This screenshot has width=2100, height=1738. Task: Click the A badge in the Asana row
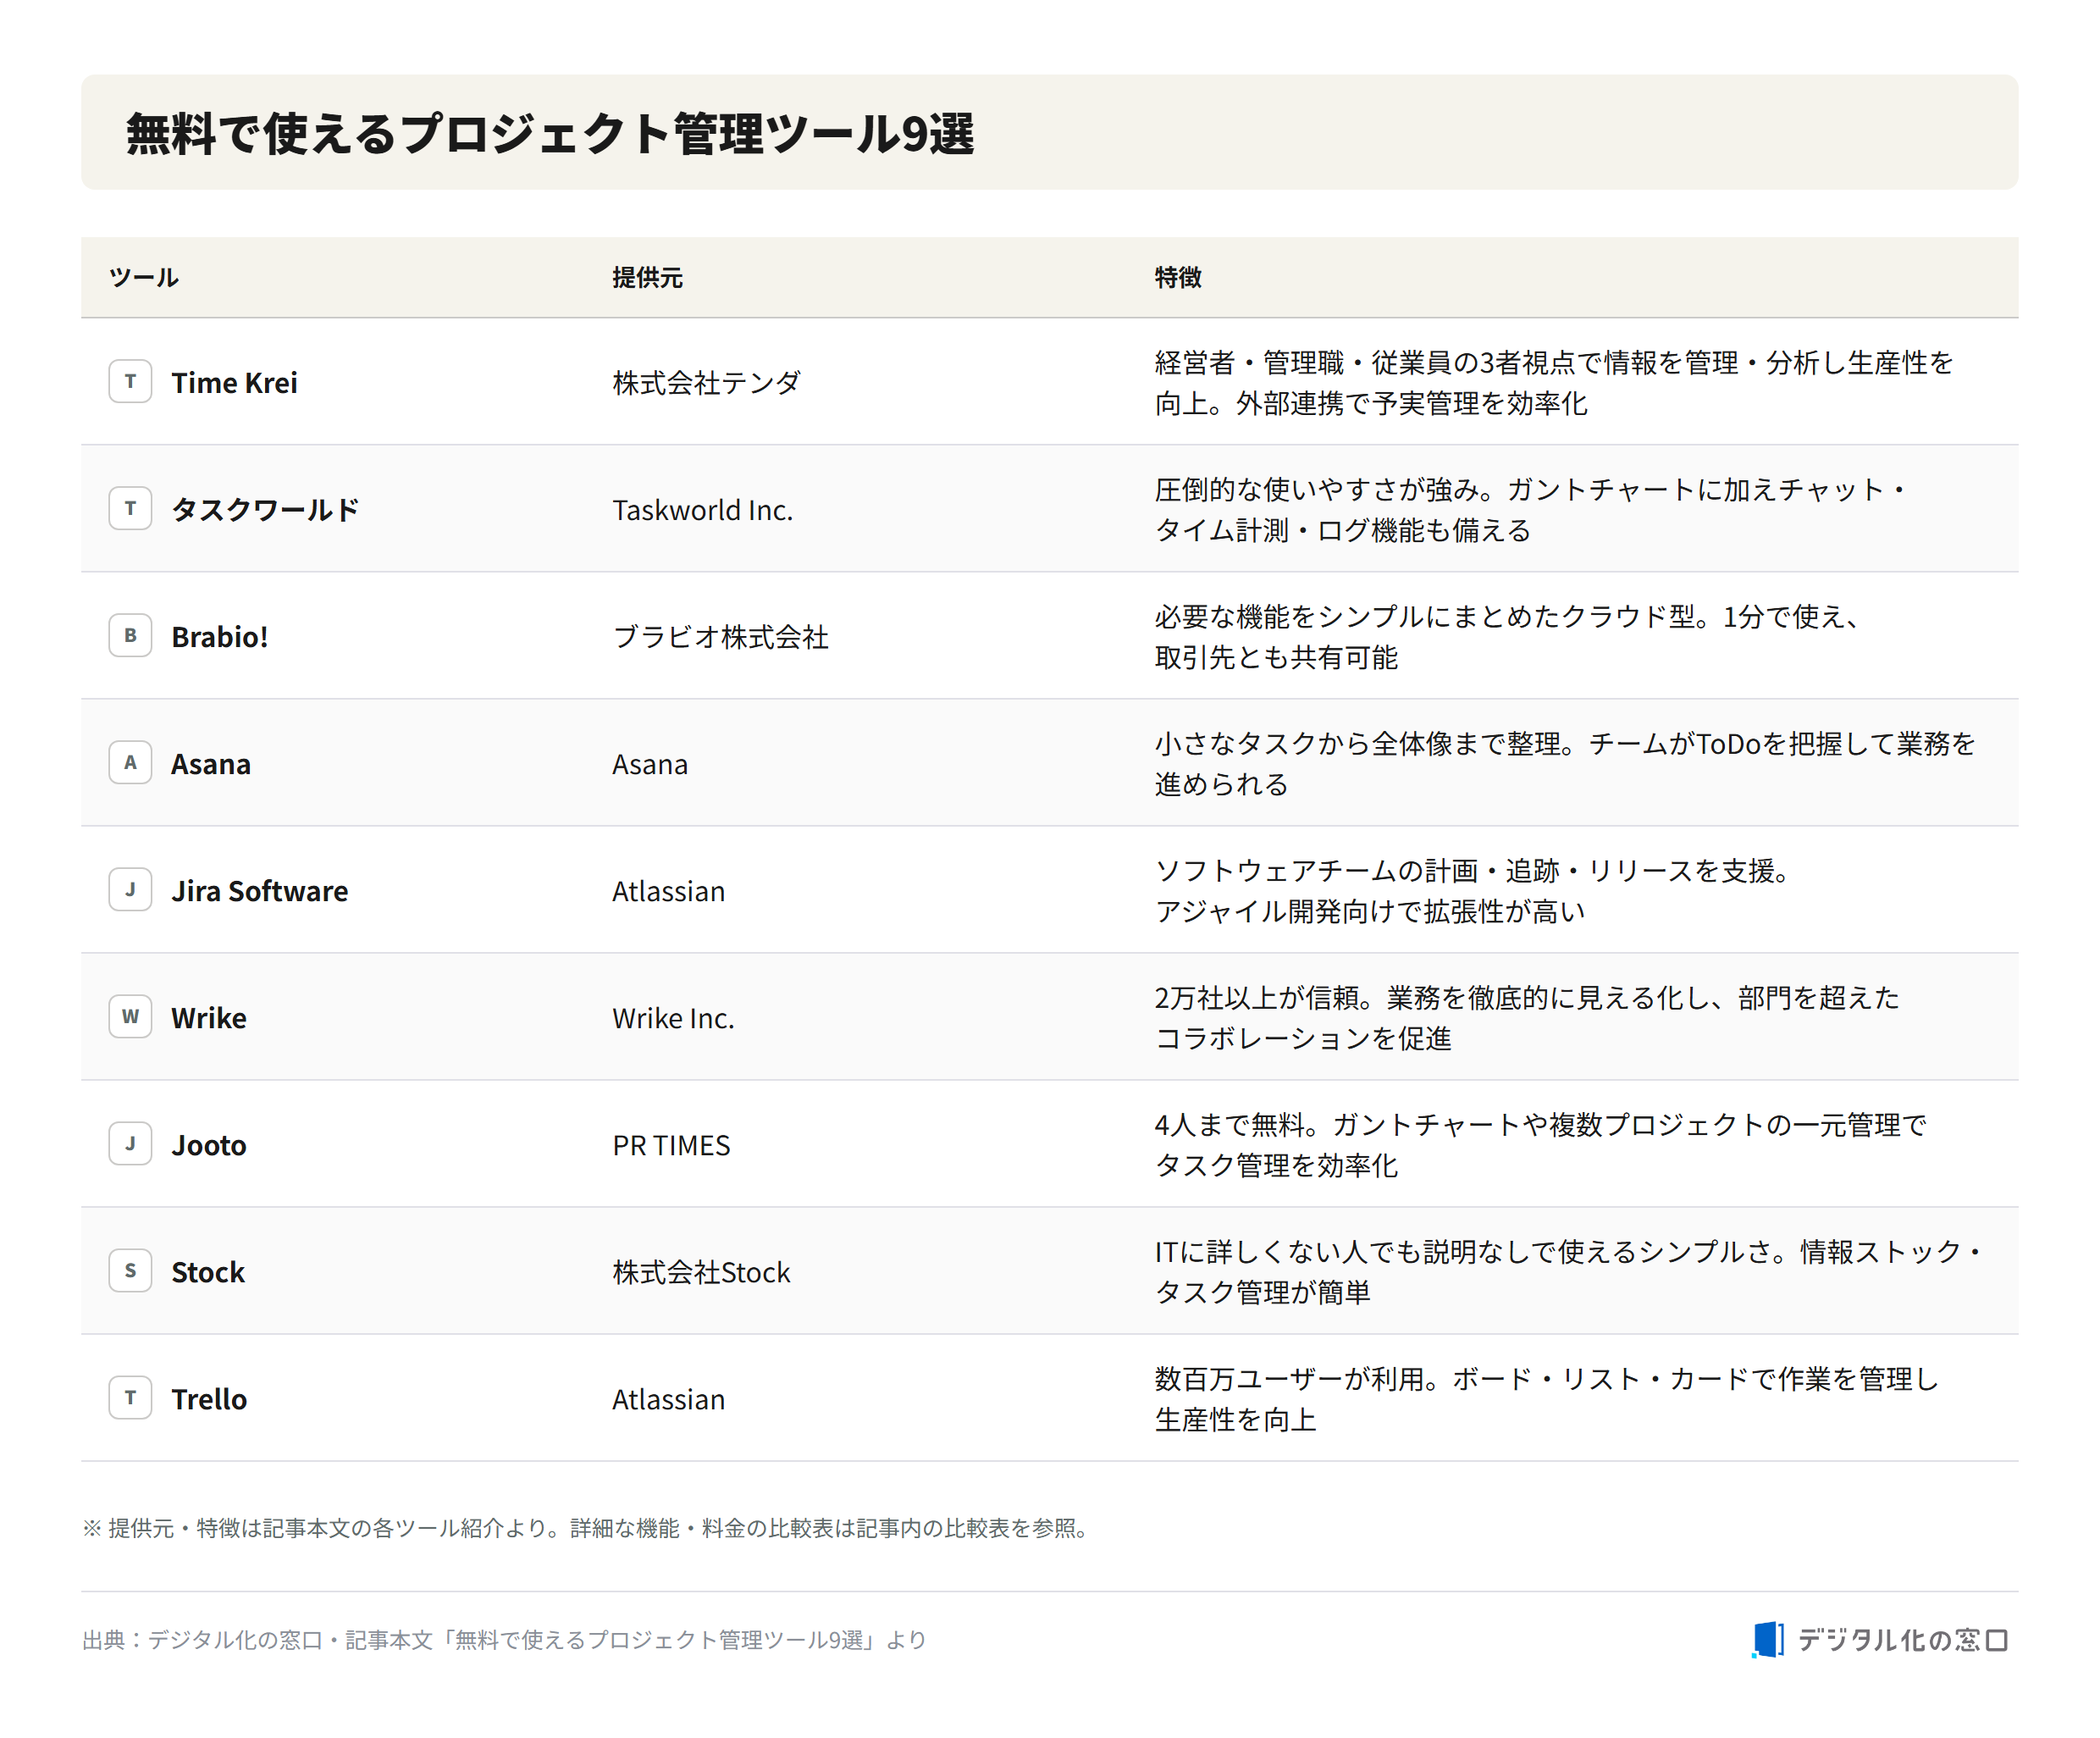(x=130, y=762)
